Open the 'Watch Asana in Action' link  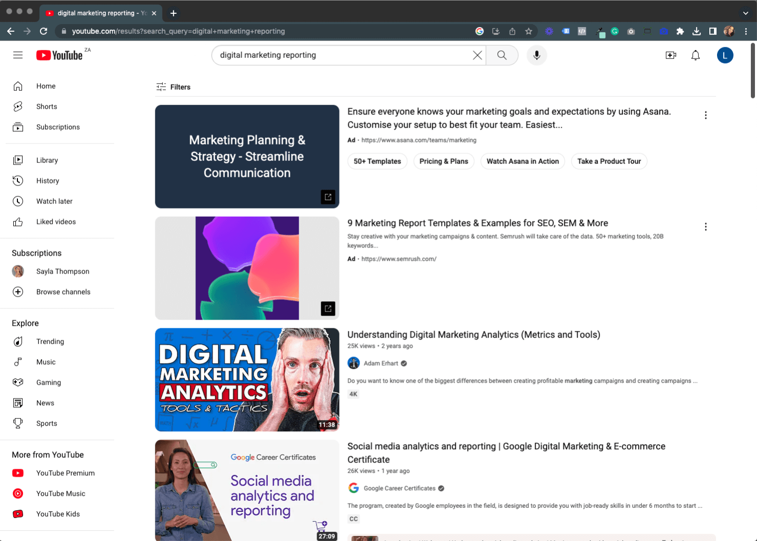[522, 161]
